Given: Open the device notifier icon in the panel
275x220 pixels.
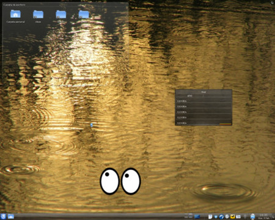Looking at the screenshot, I should click(253, 217).
